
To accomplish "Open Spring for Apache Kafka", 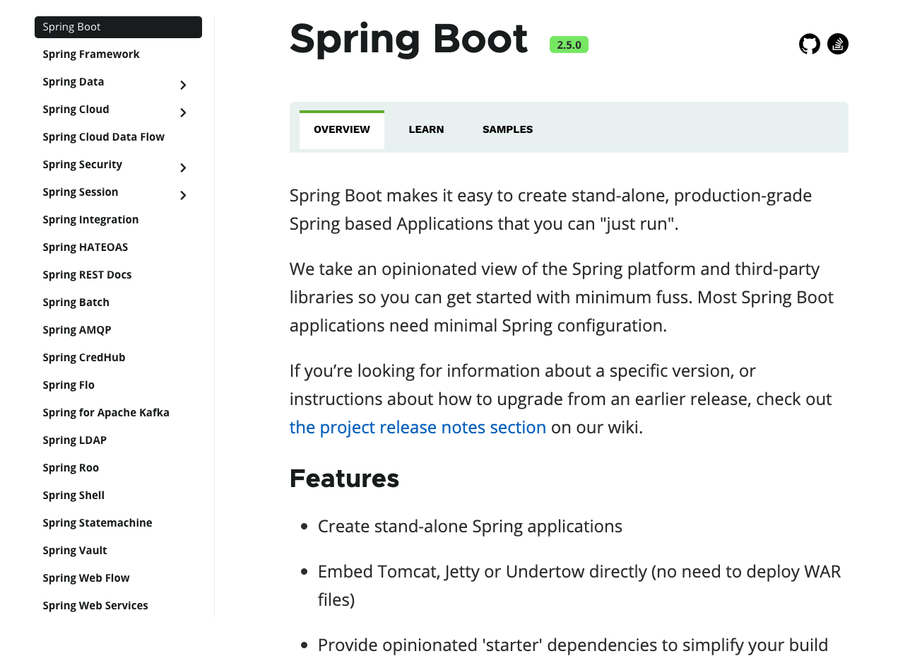I will coord(106,413).
